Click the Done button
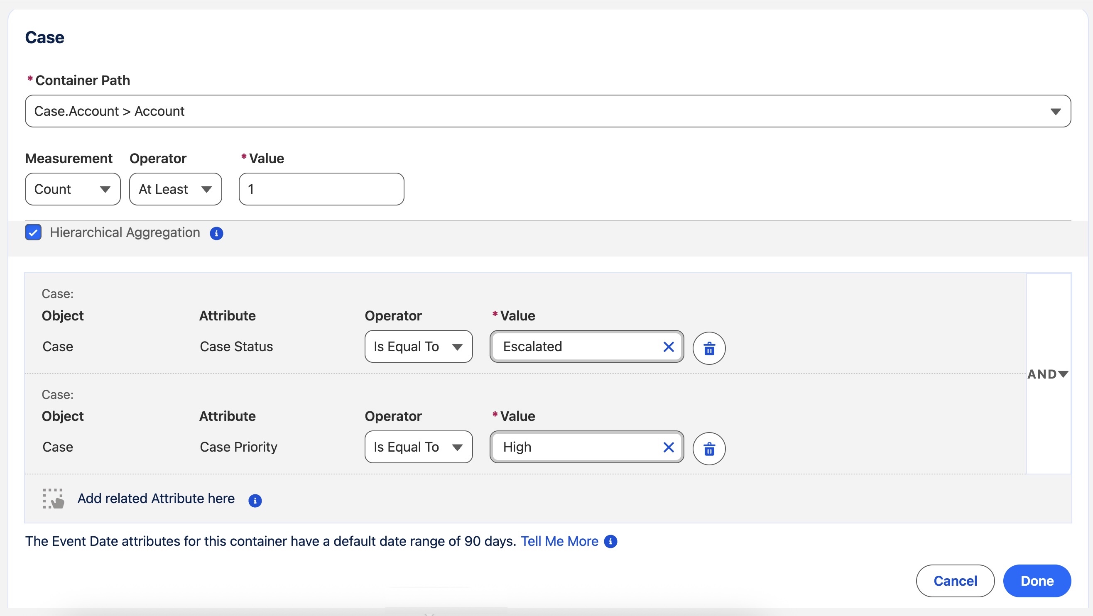Image resolution: width=1093 pixels, height=616 pixels. 1037,581
